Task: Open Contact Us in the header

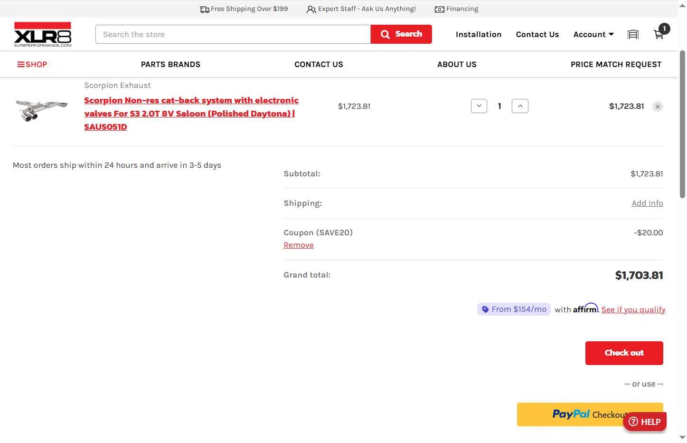Action: 537,34
